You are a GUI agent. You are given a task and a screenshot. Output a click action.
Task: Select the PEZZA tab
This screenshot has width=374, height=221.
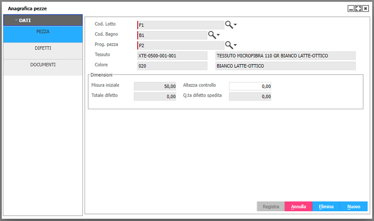point(43,34)
